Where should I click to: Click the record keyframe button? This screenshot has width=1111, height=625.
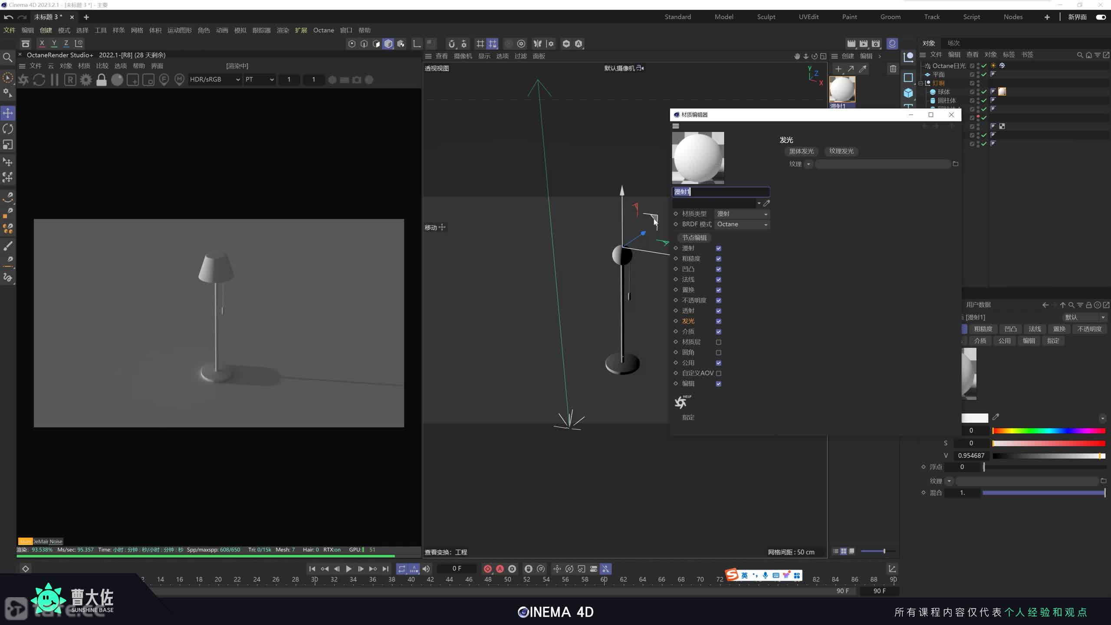[487, 569]
